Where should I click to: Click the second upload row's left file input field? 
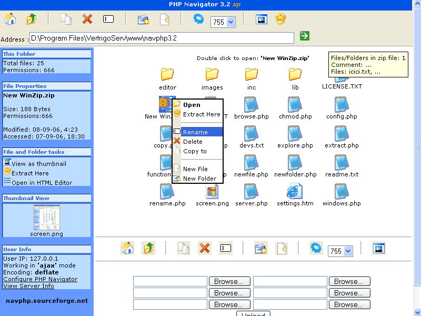click(170, 293)
